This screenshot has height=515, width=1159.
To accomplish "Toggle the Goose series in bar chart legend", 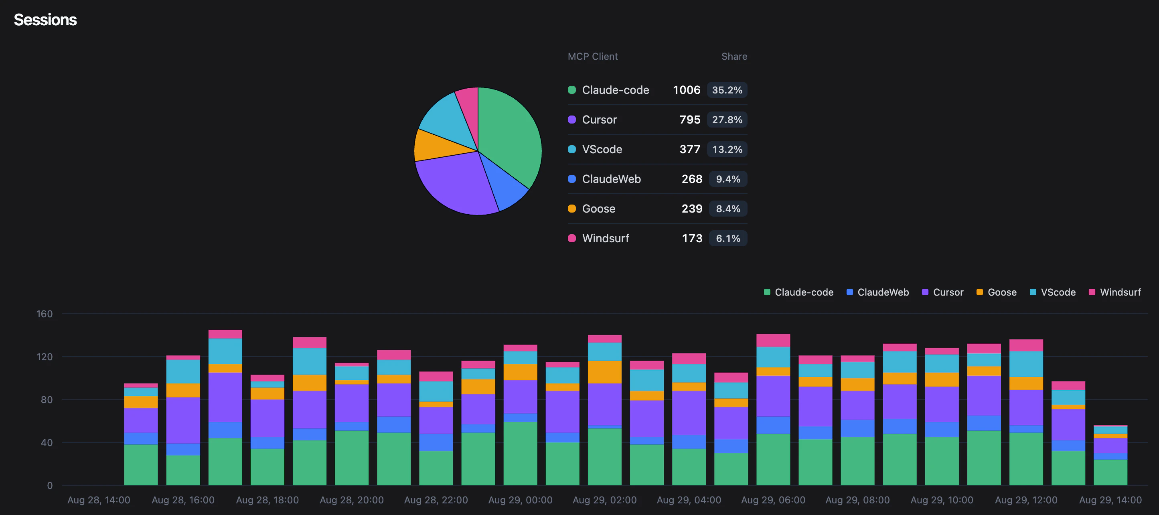I will 979,292.
